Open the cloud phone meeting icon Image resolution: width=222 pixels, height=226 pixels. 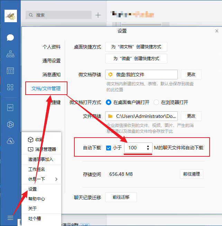[10, 141]
